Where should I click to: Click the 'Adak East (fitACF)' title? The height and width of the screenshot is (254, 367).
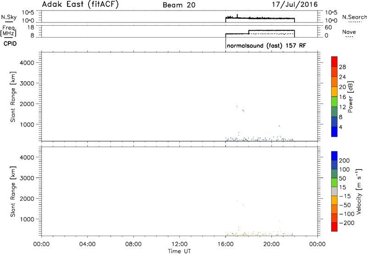80,5
